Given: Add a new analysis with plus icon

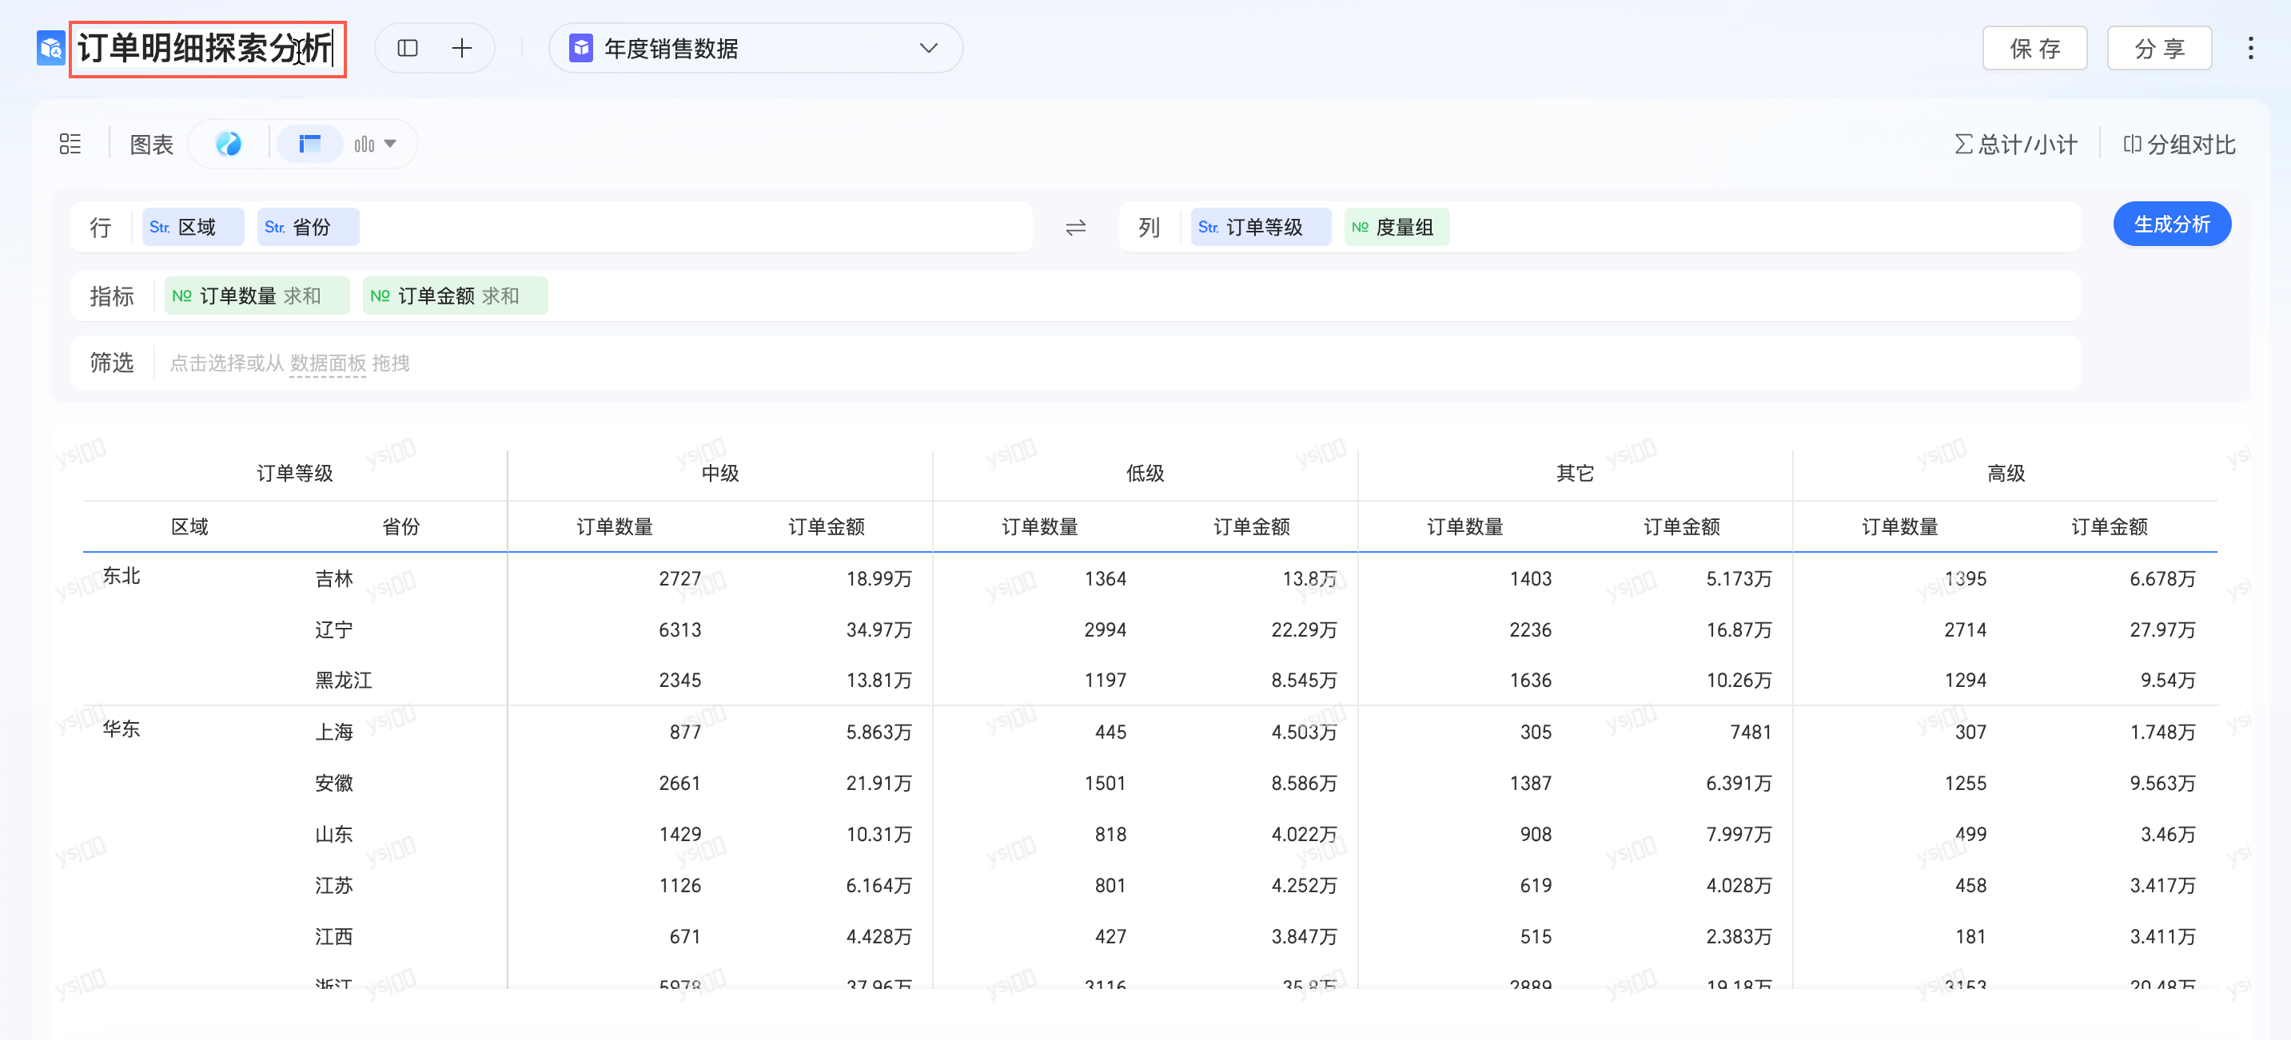Looking at the screenshot, I should pyautogui.click(x=461, y=48).
